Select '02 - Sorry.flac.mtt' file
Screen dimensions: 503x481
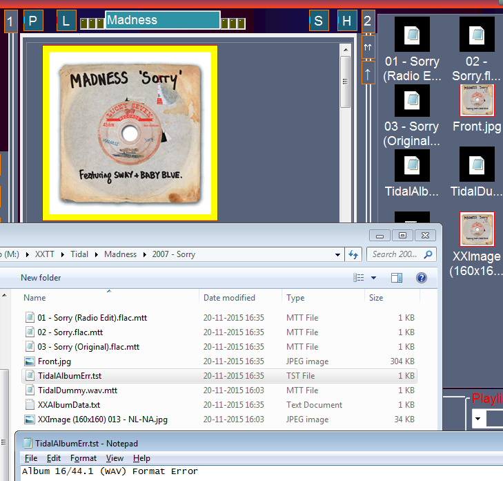point(219,332)
